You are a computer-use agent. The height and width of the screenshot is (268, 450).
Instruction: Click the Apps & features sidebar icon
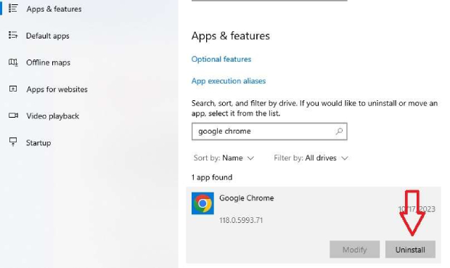tap(13, 8)
